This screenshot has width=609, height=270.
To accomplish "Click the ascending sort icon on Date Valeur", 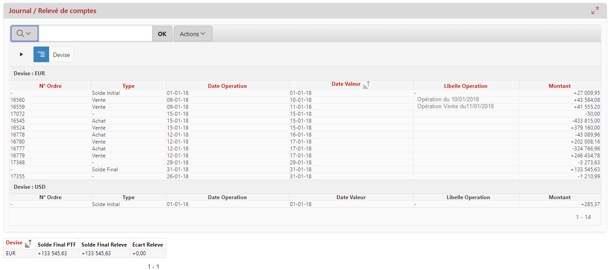I will [366, 85].
